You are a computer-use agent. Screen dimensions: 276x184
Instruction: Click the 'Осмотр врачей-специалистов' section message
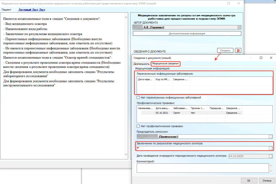pyautogui.click(x=57, y=58)
